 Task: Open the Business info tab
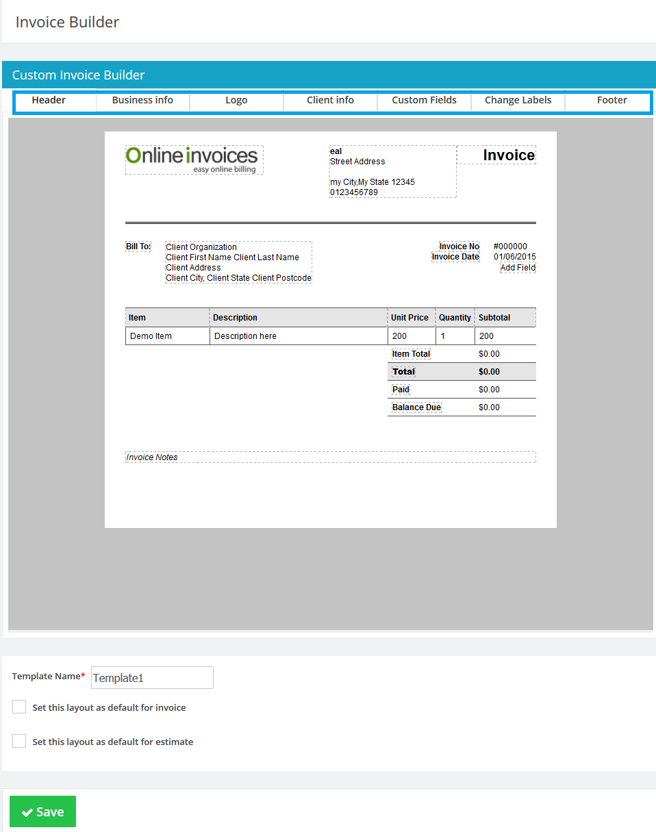142,100
